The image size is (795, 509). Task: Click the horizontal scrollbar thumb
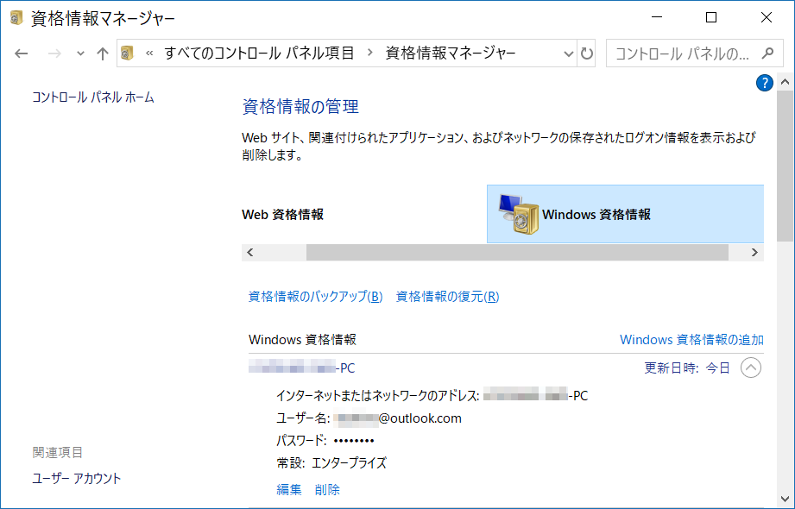click(x=517, y=253)
